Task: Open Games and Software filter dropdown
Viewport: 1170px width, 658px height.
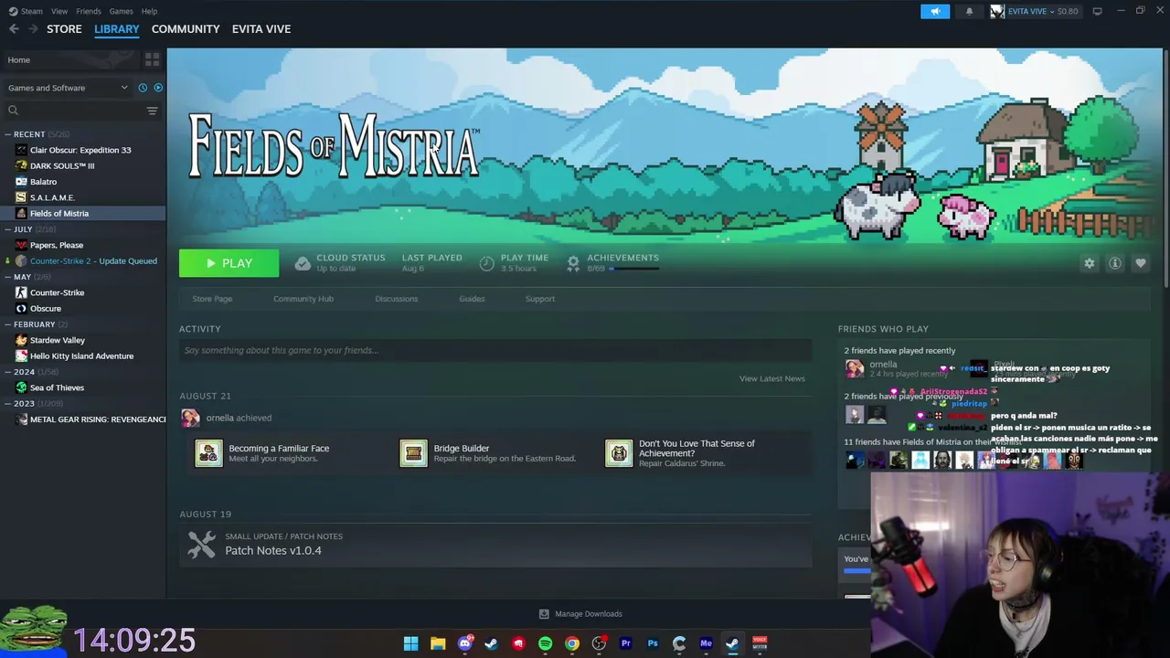Action: click(69, 88)
